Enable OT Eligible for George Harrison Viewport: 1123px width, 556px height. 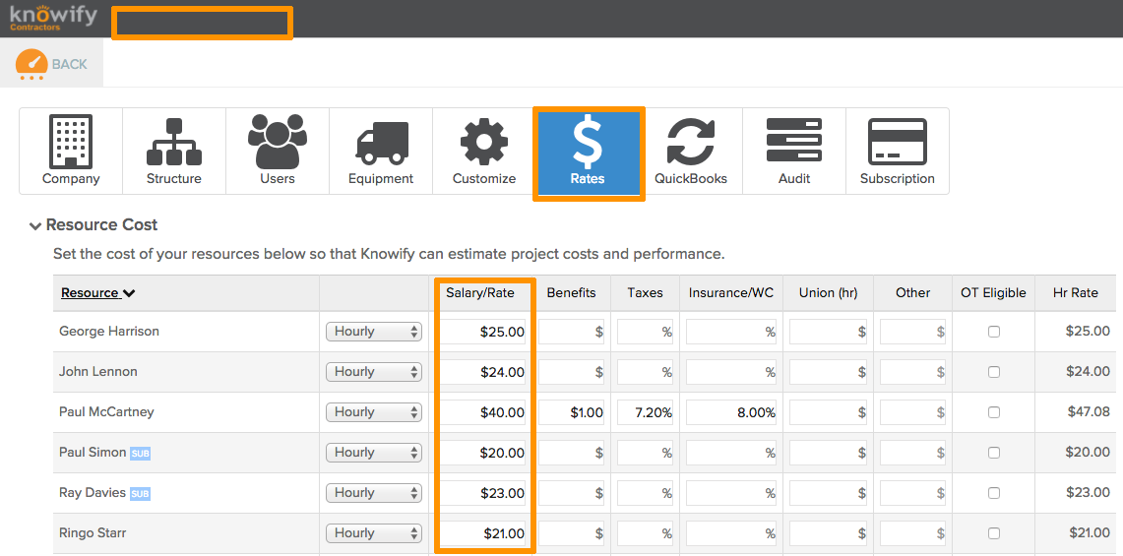point(994,332)
